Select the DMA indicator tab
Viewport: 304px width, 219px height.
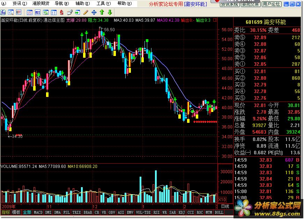pos(57,212)
